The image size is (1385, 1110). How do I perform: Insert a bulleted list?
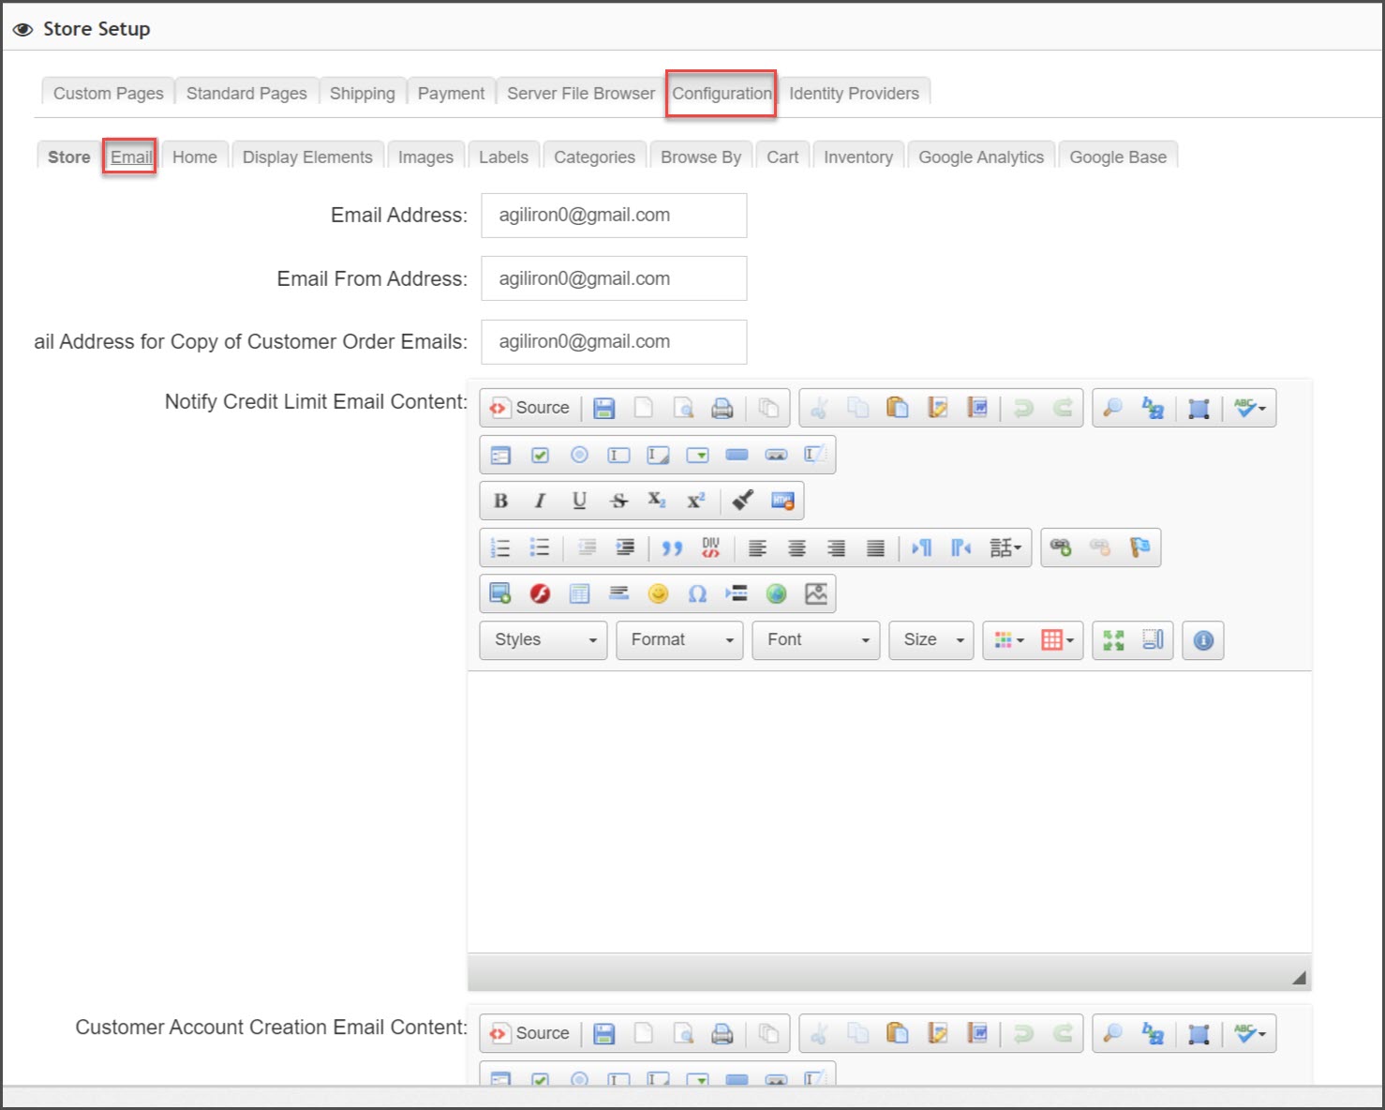click(540, 547)
